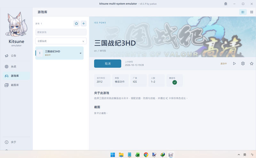This screenshot has width=256, height=158.
Task: Click the 截图 section heading
Action: (x=97, y=107)
